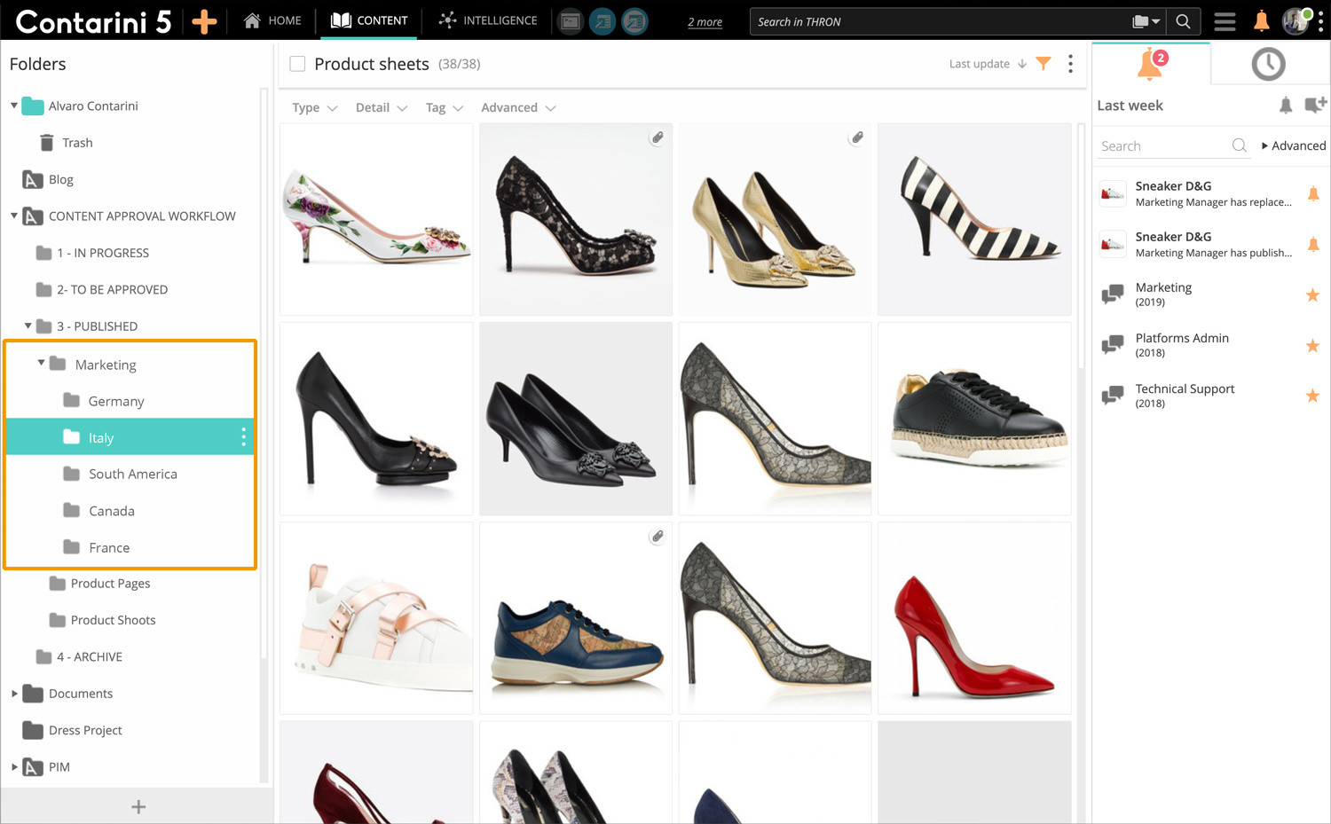The image size is (1331, 824).
Task: Sort by Last update
Action: tap(979, 64)
